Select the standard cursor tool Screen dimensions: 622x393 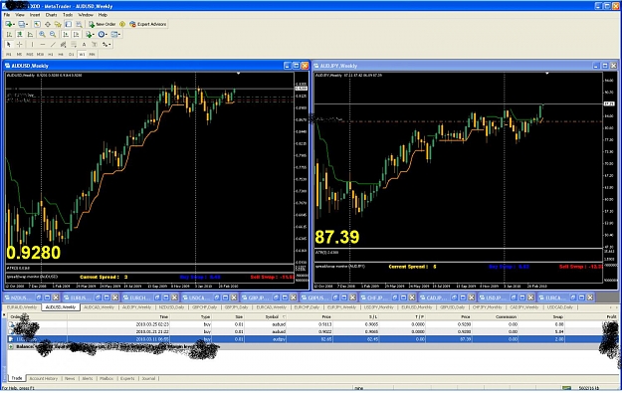(9, 45)
